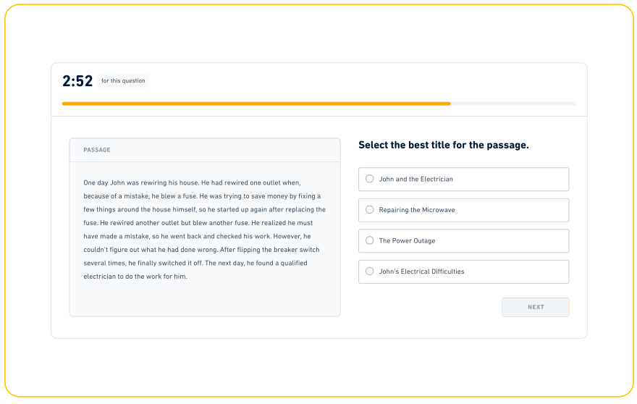Select the "John and the Electrician" radio button
Screen dimensions: 637x404
tap(370, 179)
